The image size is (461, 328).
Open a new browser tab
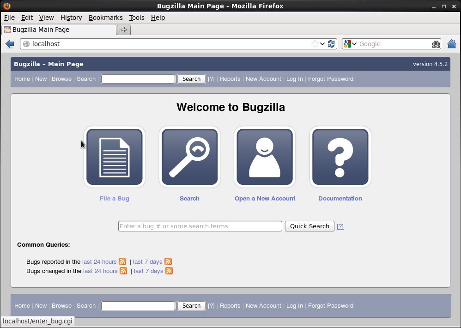[123, 29]
